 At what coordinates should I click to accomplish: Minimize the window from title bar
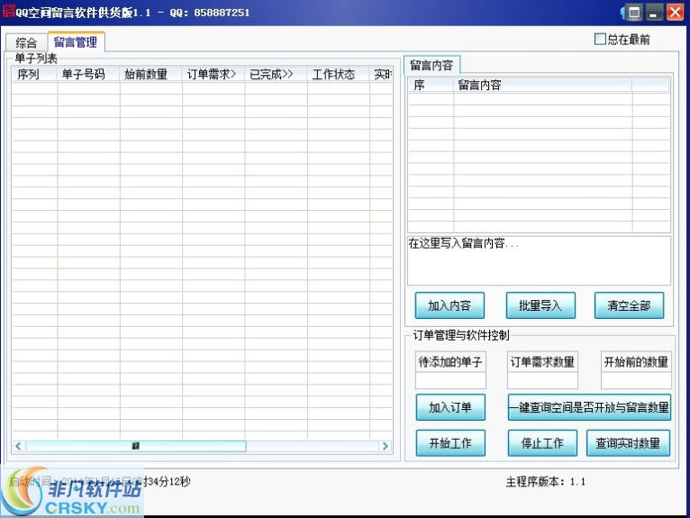click(x=654, y=12)
